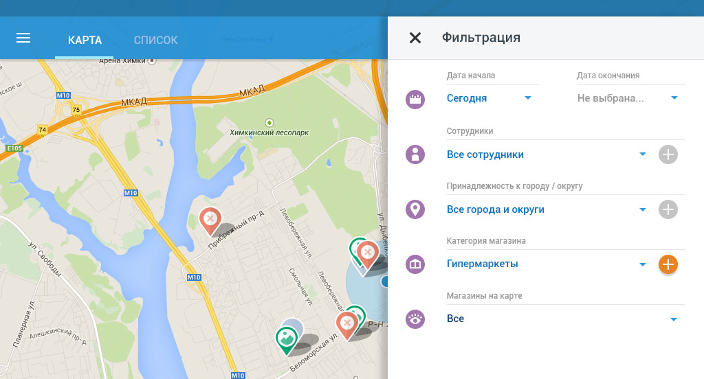Add city with grey plus button
The width and height of the screenshot is (704, 379).
(x=668, y=209)
